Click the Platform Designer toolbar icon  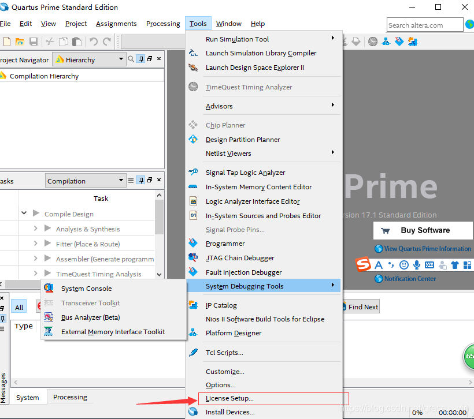pos(386,42)
